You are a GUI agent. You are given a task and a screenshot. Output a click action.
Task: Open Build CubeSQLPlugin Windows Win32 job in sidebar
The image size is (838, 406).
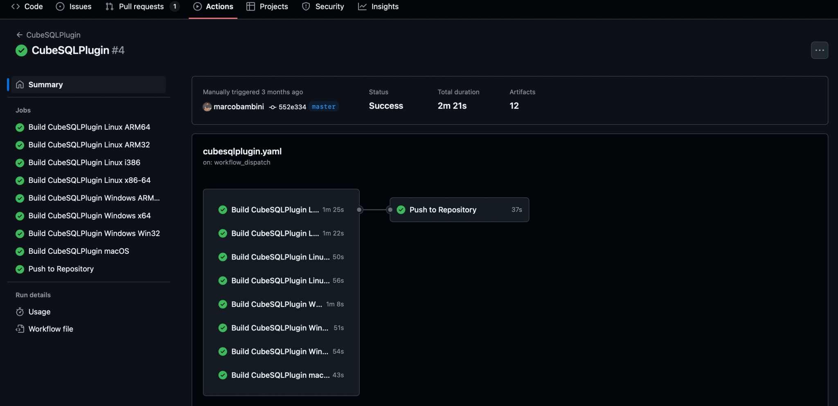pos(94,233)
